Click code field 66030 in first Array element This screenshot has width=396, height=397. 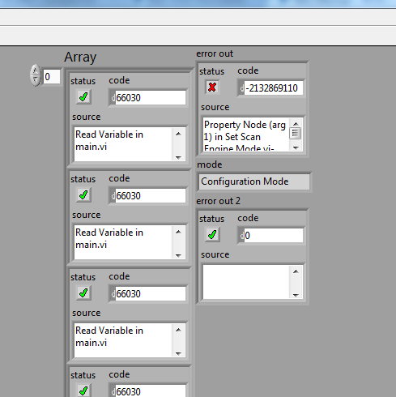151,97
